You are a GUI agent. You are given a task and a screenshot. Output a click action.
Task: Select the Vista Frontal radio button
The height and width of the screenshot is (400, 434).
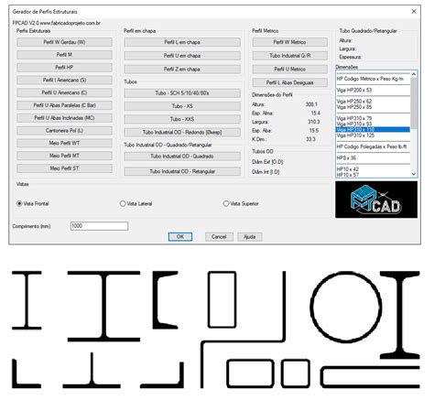tap(19, 203)
